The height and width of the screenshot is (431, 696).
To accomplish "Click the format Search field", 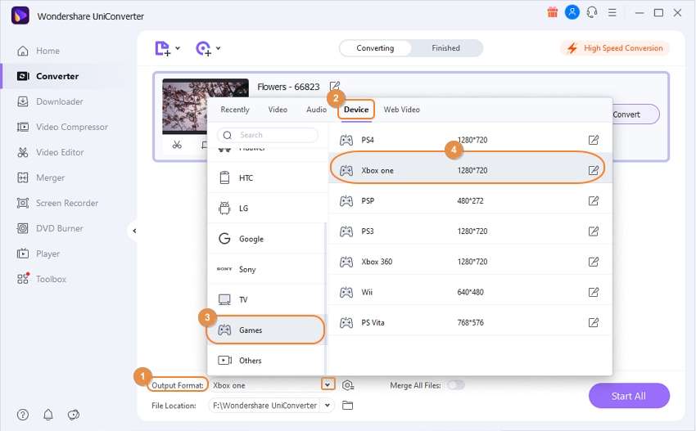I will [x=268, y=135].
